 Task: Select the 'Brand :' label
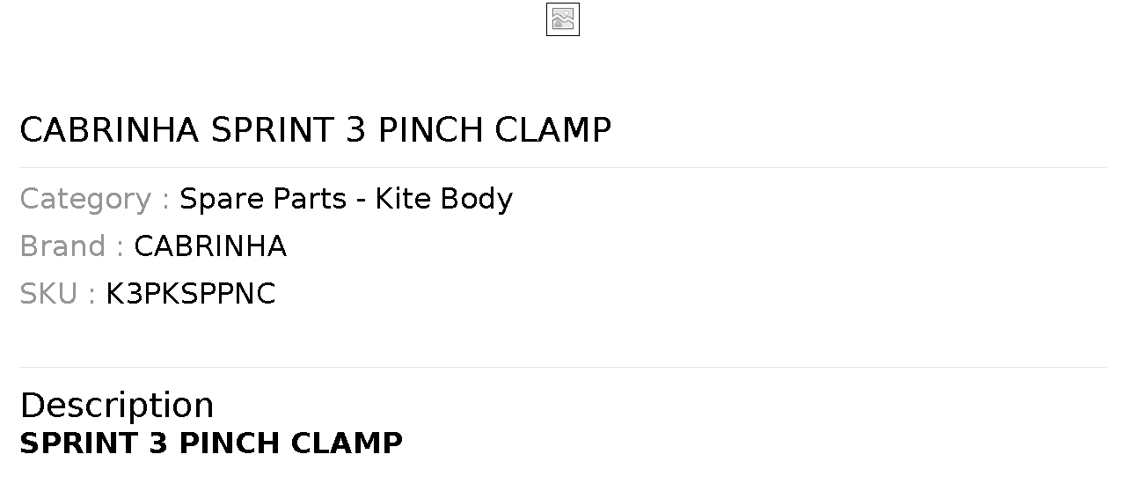click(72, 246)
